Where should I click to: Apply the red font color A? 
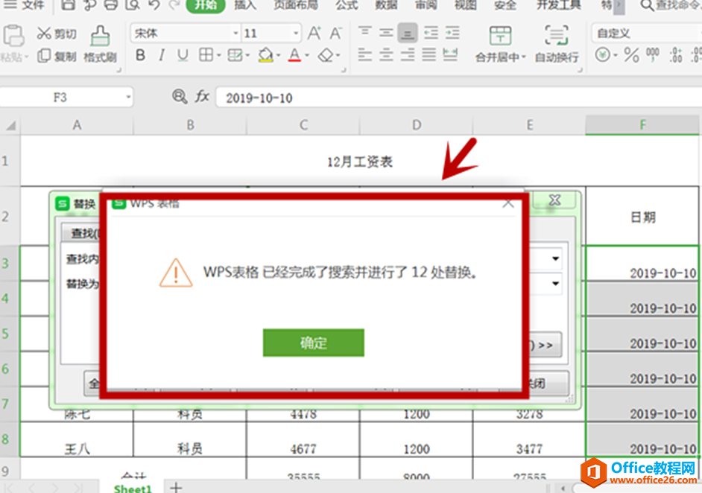tap(294, 55)
